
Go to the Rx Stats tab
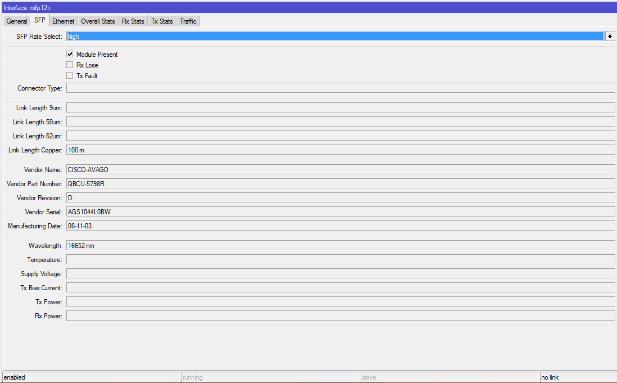click(133, 21)
